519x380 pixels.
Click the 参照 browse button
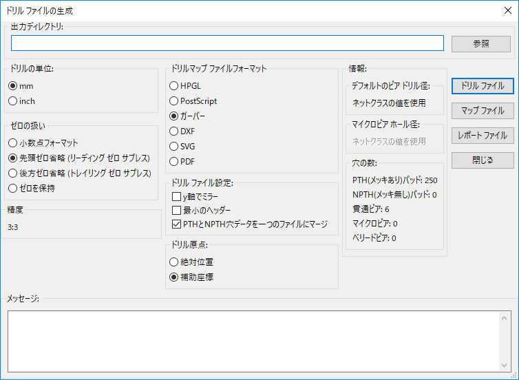tap(482, 43)
